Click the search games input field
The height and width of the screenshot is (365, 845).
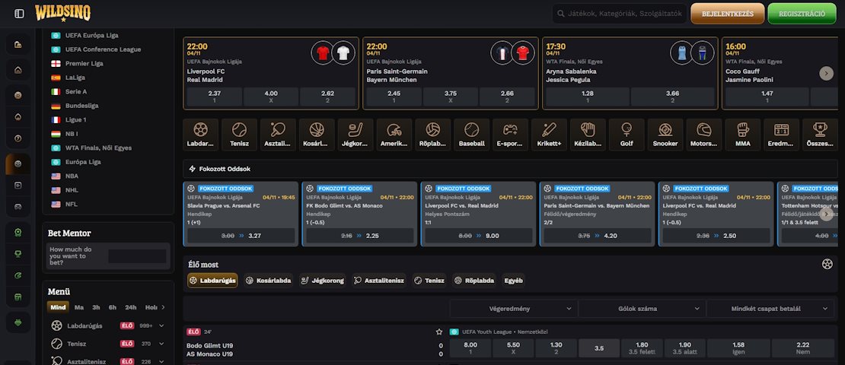(x=620, y=14)
